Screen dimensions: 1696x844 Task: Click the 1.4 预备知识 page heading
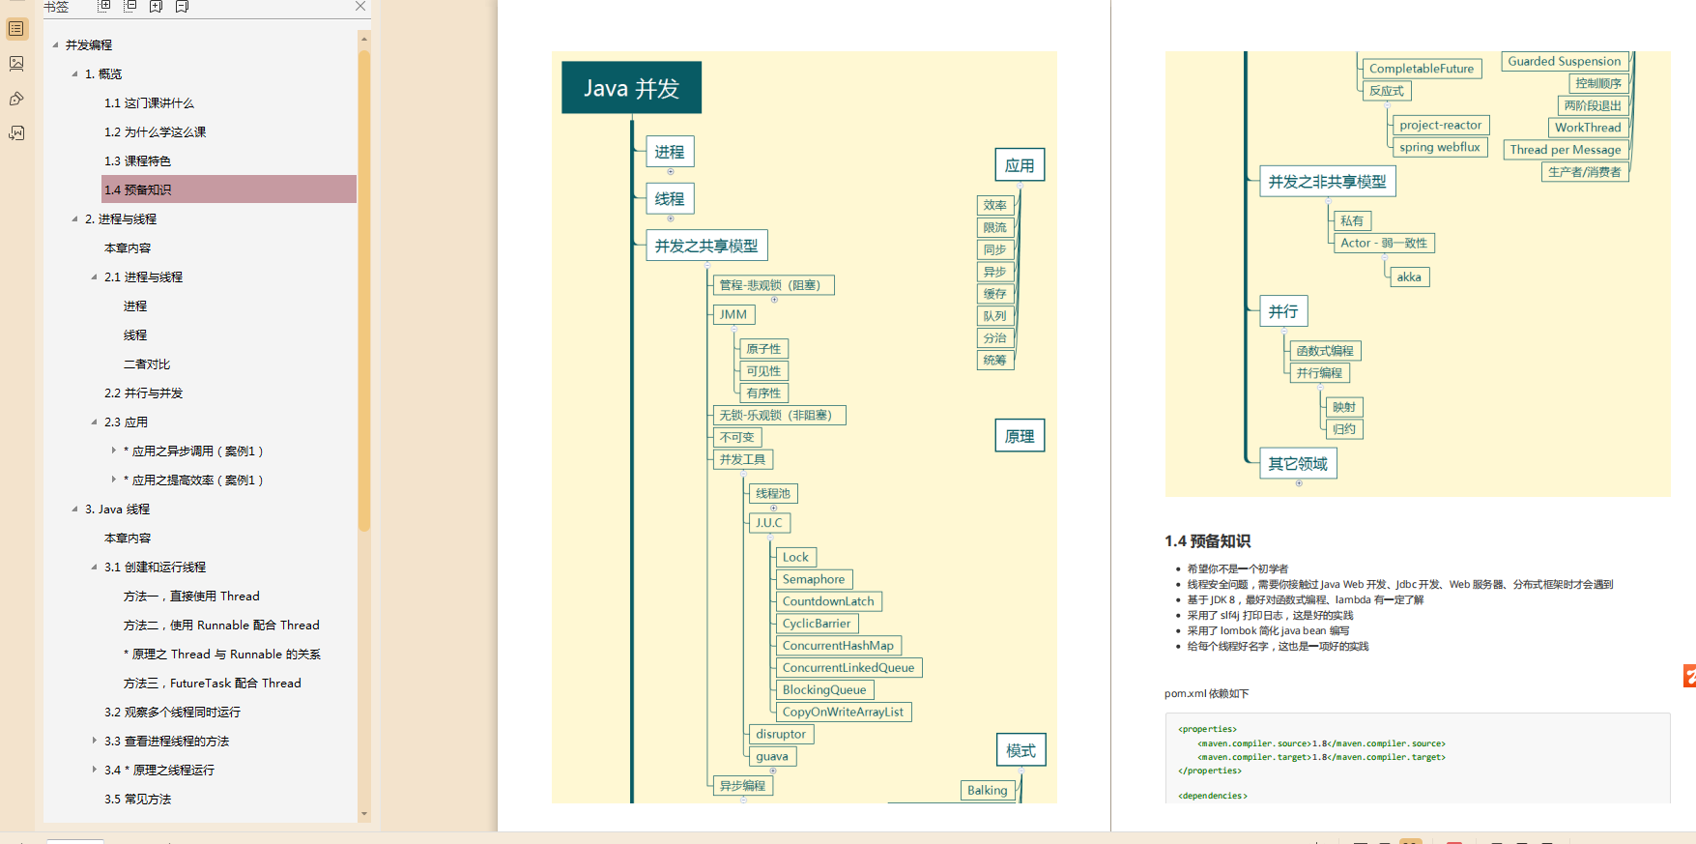click(x=1207, y=541)
